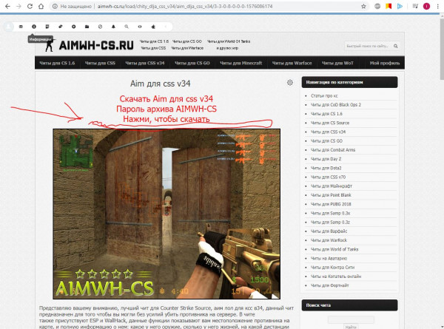
Task: Open the browser home page
Action: 41,6
